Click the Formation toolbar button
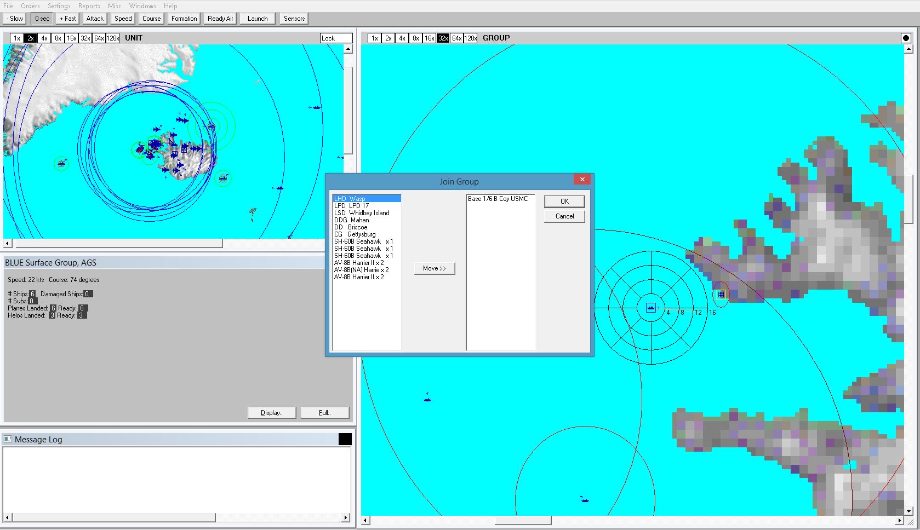The height and width of the screenshot is (530, 920). coord(184,19)
